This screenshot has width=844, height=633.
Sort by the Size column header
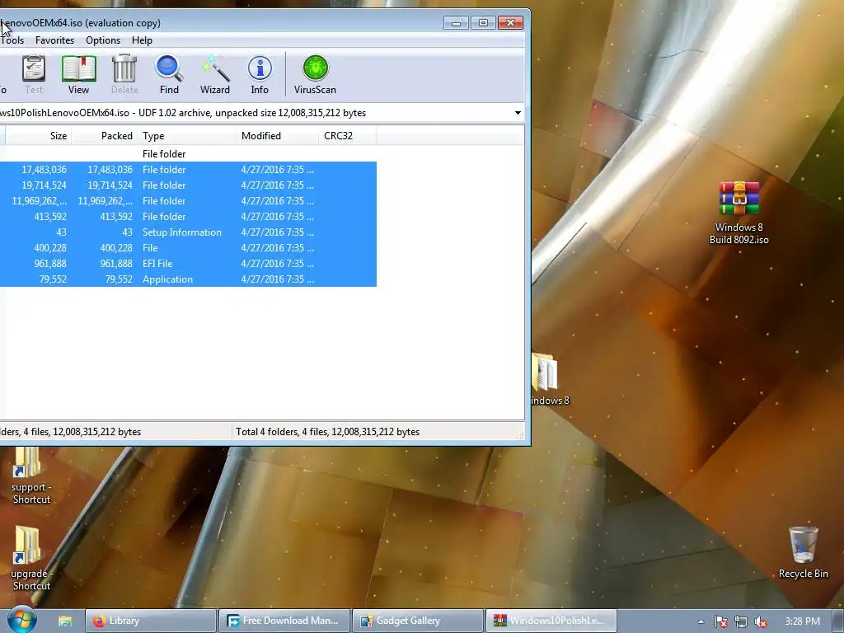pyautogui.click(x=38, y=136)
